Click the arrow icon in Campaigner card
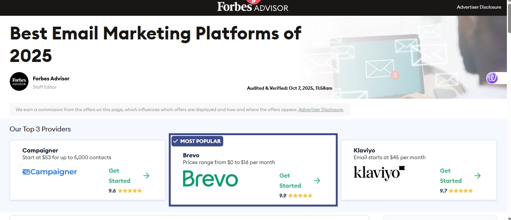The height and width of the screenshot is (220, 511). pyautogui.click(x=146, y=176)
